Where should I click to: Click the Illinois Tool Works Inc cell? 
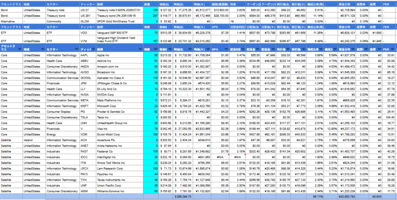click(x=119, y=163)
